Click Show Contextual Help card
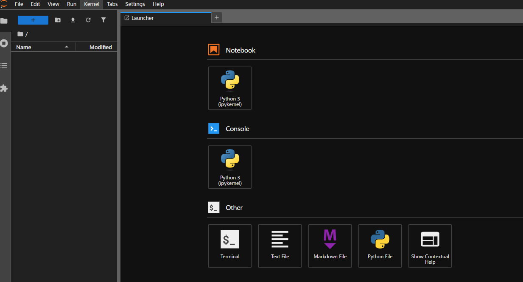This screenshot has width=523, height=282. [430, 246]
